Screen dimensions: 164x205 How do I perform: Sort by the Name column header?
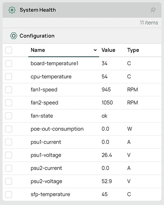tap(38, 50)
